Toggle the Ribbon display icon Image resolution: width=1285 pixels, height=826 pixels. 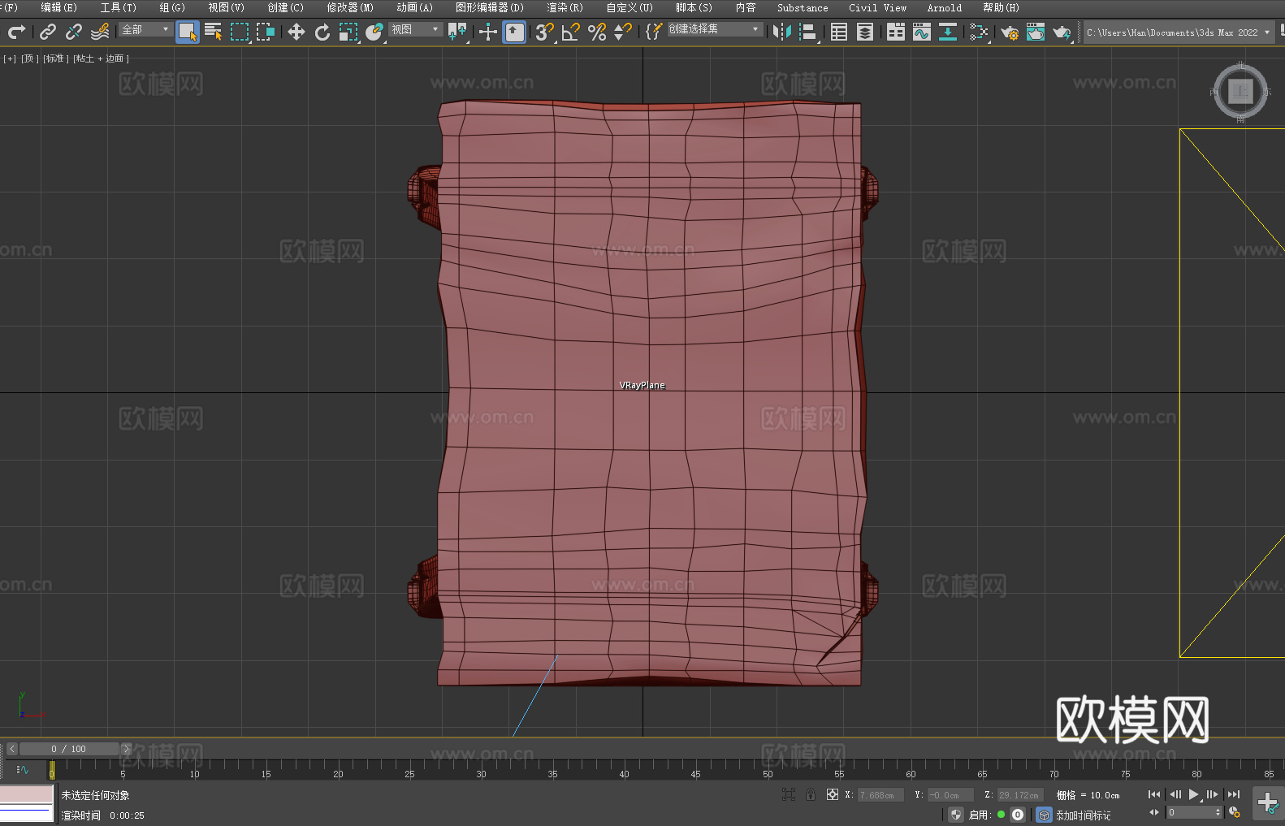pyautogui.click(x=896, y=32)
